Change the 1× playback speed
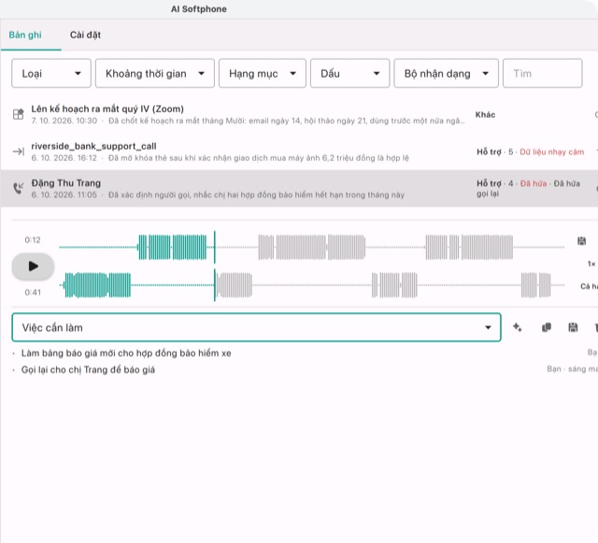Screen dimensions: 598x543 591,264
